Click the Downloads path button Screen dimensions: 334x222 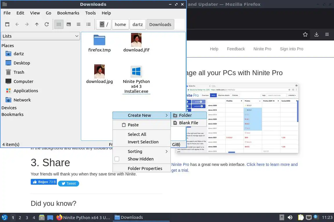(x=160, y=25)
